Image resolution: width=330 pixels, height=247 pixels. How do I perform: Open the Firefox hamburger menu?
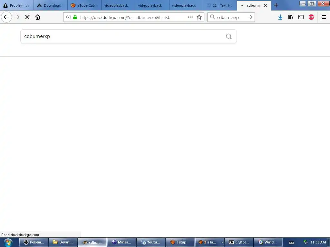coord(324,17)
